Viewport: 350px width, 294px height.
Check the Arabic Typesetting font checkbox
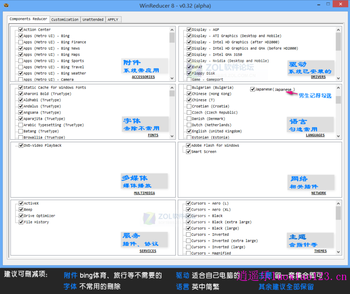pos(21,125)
